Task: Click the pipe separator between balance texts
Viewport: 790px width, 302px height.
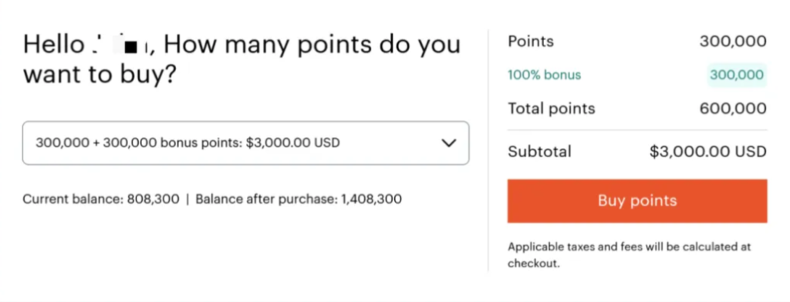Action: [x=187, y=199]
